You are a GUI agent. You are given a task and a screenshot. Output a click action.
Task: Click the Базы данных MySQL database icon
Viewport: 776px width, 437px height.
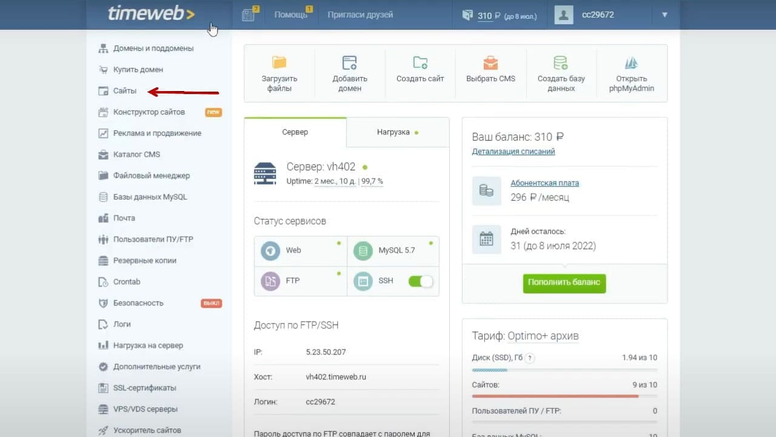[x=102, y=197]
